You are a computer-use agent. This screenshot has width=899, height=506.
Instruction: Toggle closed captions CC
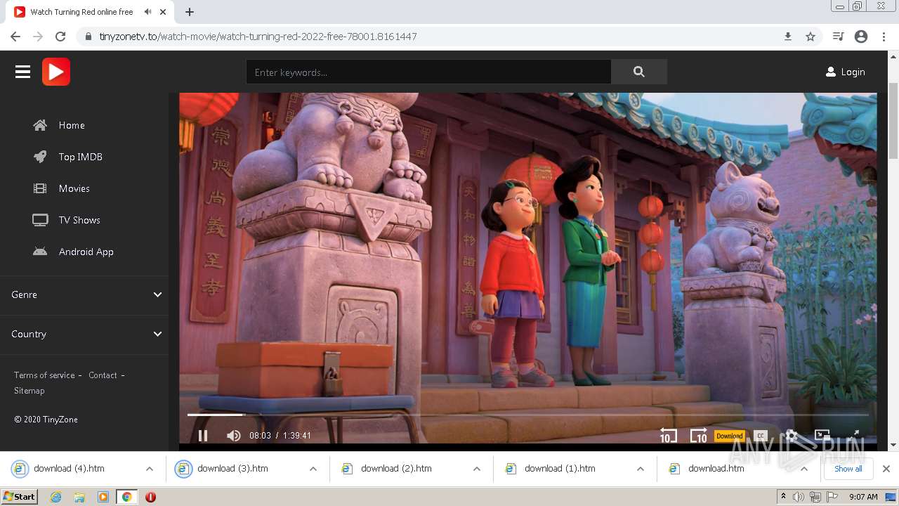coord(761,436)
